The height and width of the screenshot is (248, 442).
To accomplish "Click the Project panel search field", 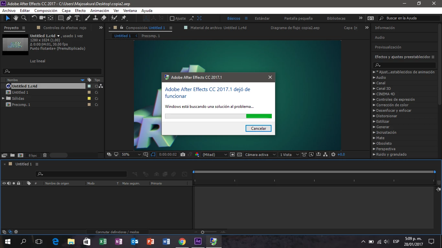I will point(52,71).
